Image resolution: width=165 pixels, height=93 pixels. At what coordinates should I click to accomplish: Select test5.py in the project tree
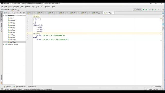tap(12, 28)
